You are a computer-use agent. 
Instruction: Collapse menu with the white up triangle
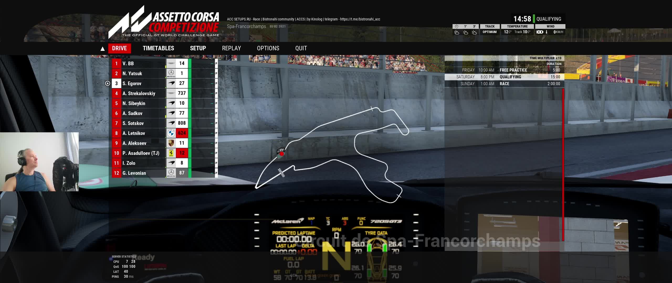point(103,49)
